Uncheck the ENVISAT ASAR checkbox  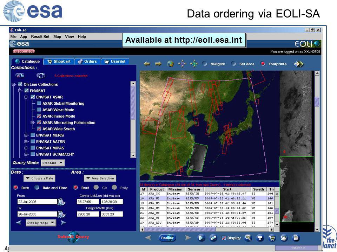pos(33,97)
